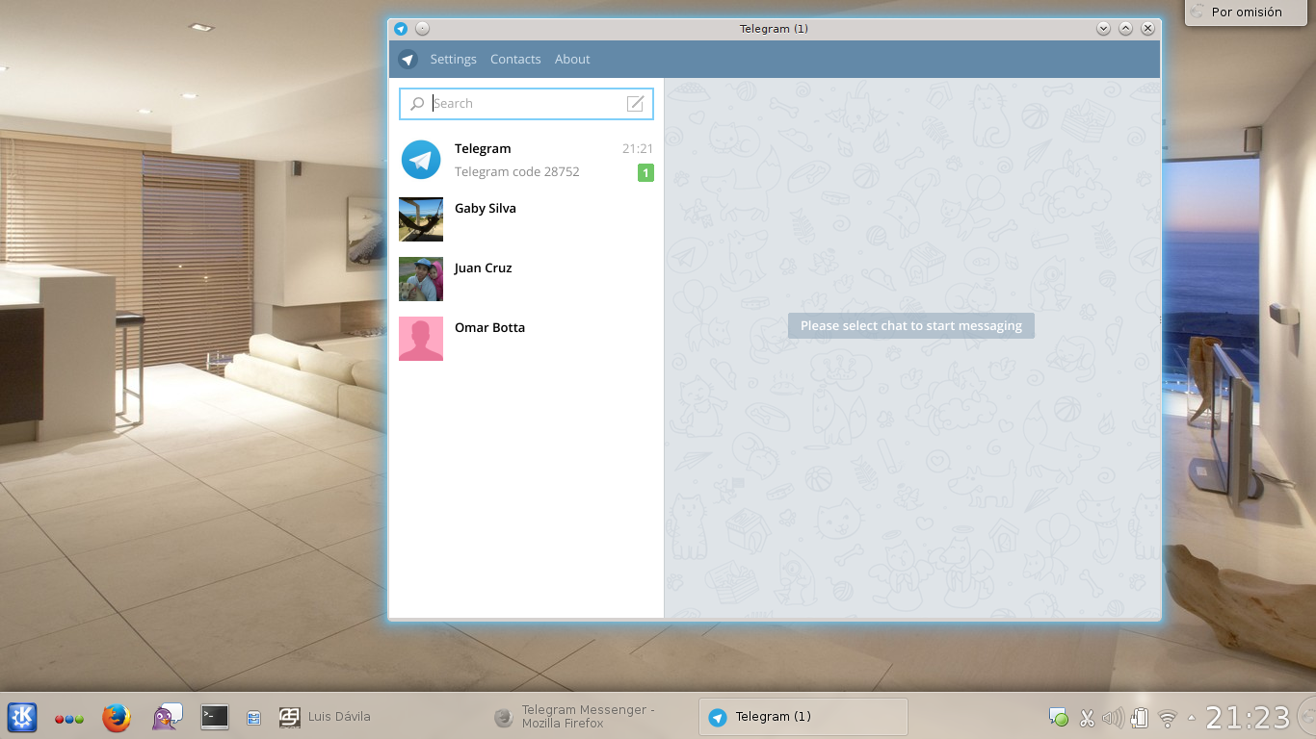This screenshot has width=1316, height=739.
Task: Click the magnifier icon in the search box
Action: point(417,104)
